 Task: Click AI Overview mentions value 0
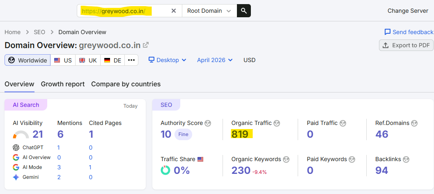point(59,157)
